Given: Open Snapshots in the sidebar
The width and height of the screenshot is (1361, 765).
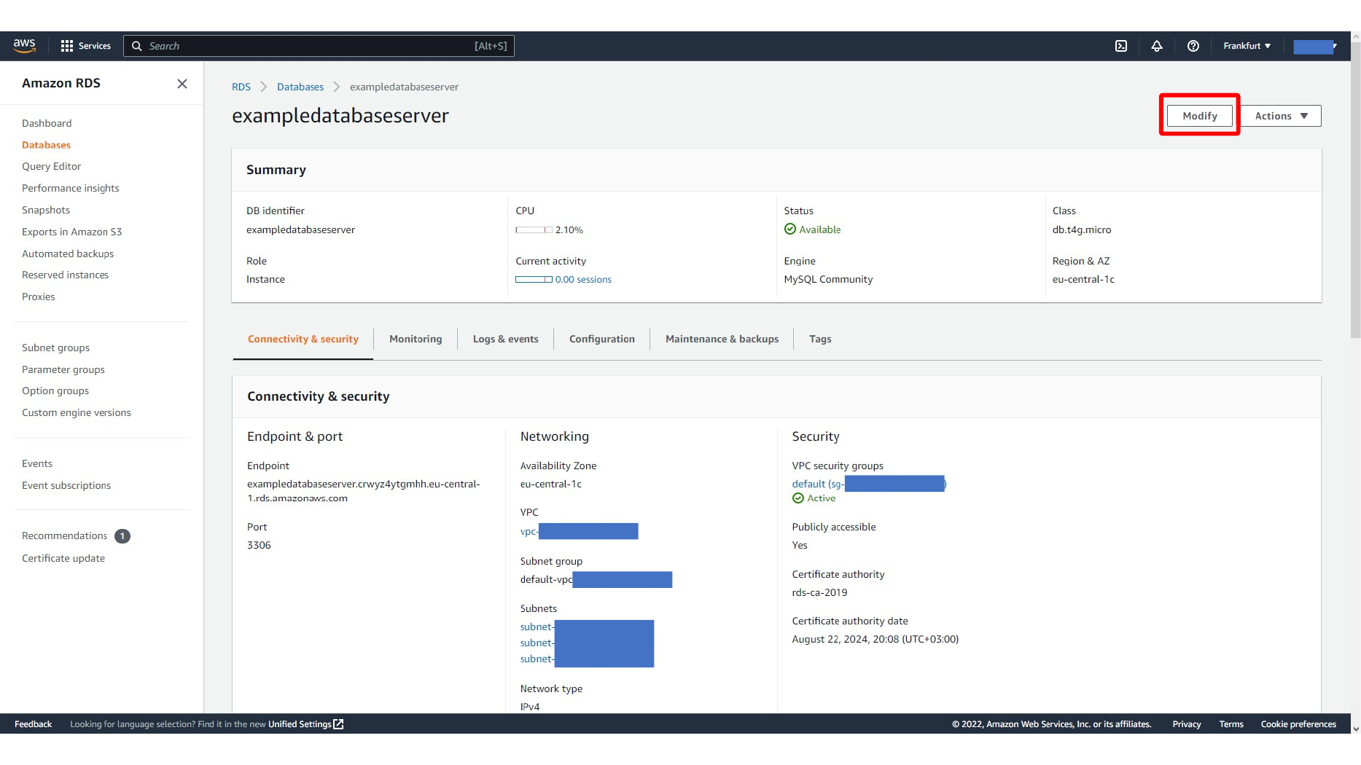Looking at the screenshot, I should [x=46, y=210].
